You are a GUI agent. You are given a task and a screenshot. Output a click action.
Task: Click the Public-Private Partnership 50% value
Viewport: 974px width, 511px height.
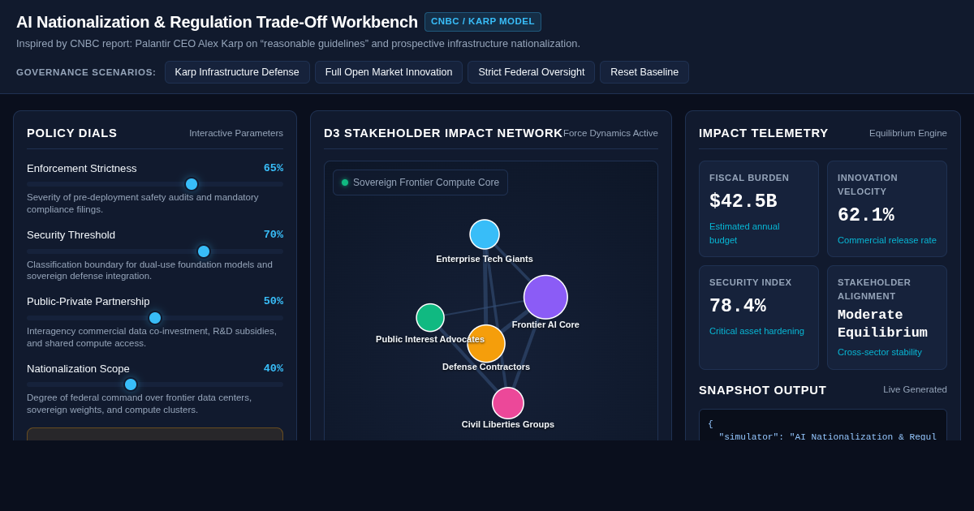[274, 301]
